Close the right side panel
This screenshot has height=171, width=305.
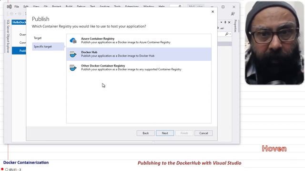[229, 22]
